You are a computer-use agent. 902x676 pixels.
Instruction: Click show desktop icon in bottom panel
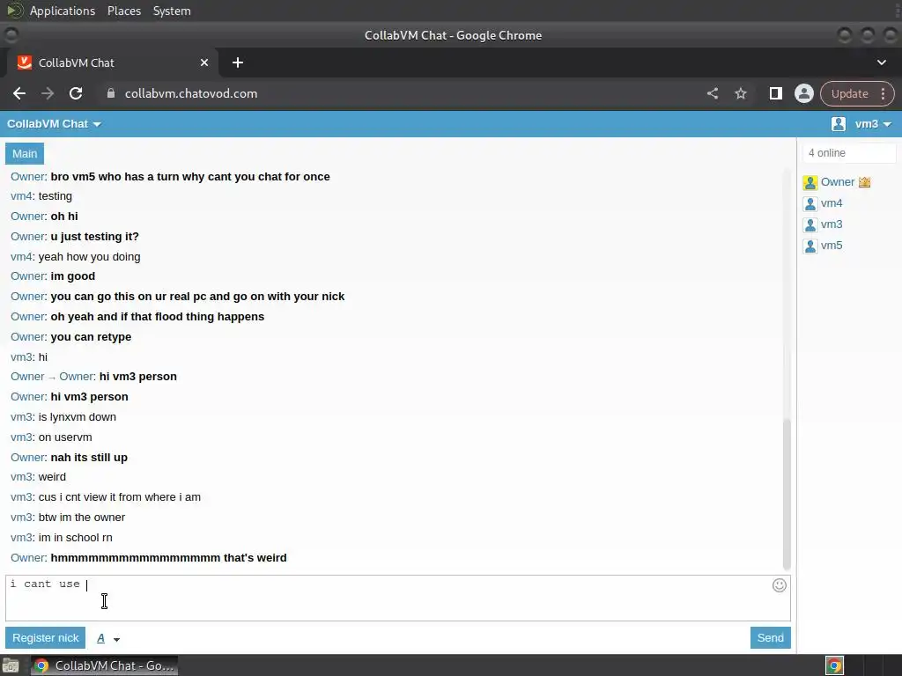11,665
